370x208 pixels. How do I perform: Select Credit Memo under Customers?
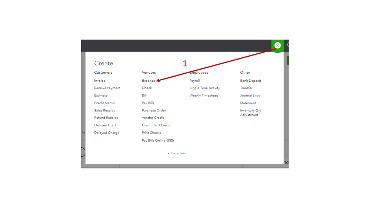coord(104,103)
